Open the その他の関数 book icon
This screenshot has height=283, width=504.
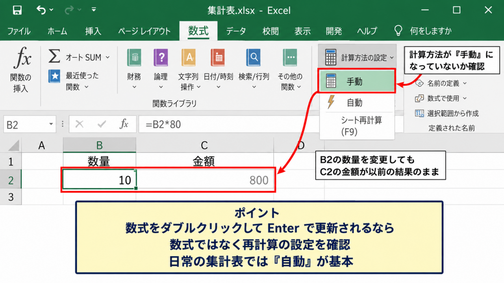(290, 58)
